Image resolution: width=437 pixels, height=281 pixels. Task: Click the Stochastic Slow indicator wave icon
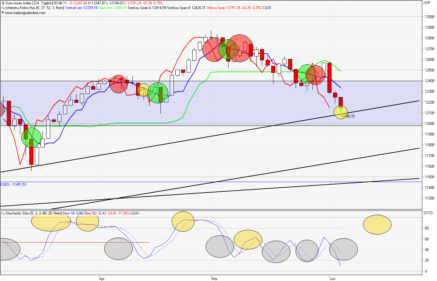click(2, 213)
